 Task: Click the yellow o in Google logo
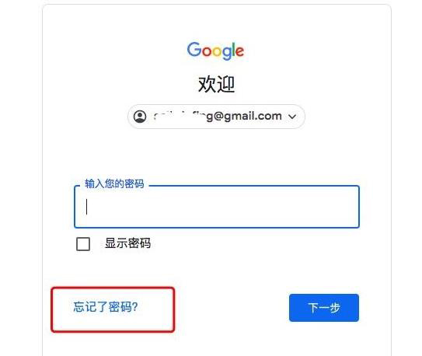[218, 51]
